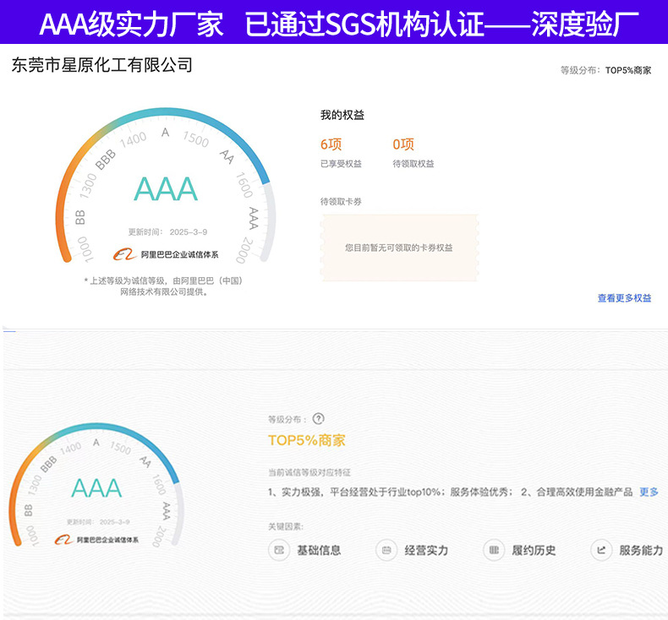Click the 0项 pending benefits count

pos(403,144)
